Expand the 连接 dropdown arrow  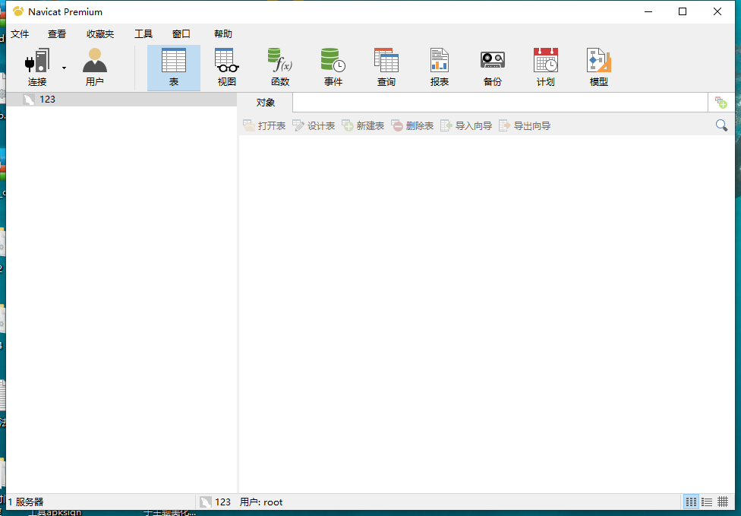click(x=64, y=68)
